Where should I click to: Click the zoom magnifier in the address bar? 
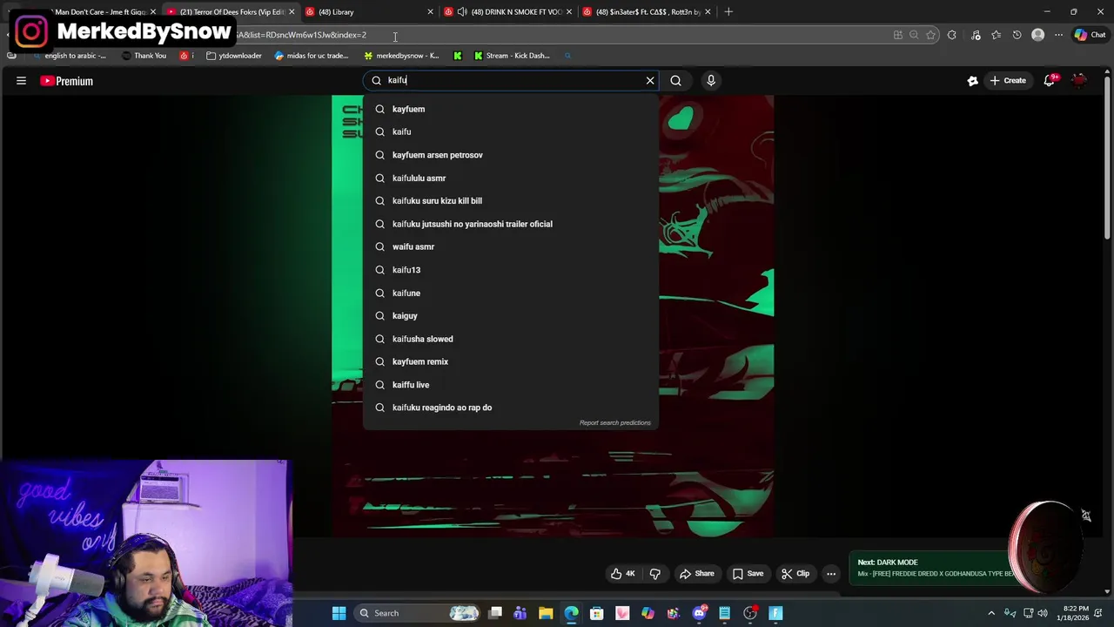coord(914,35)
